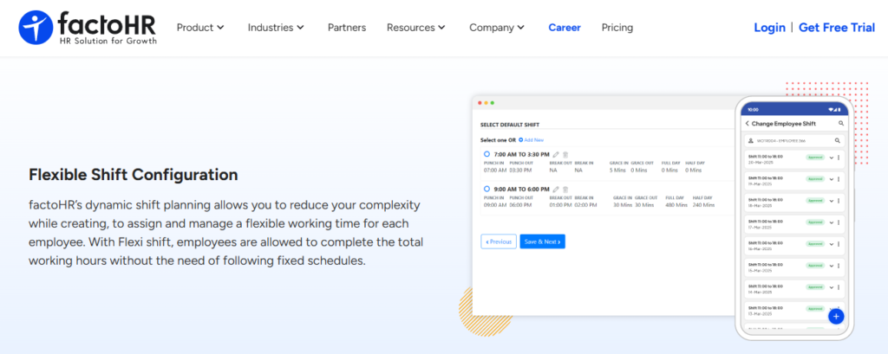Screen dimensions: 888x354
Task: Click the 01:00 PM break out value
Action: (561, 205)
